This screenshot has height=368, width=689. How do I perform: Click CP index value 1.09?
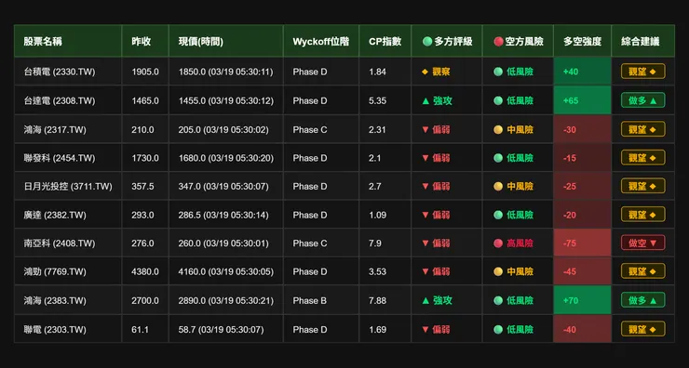[377, 215]
